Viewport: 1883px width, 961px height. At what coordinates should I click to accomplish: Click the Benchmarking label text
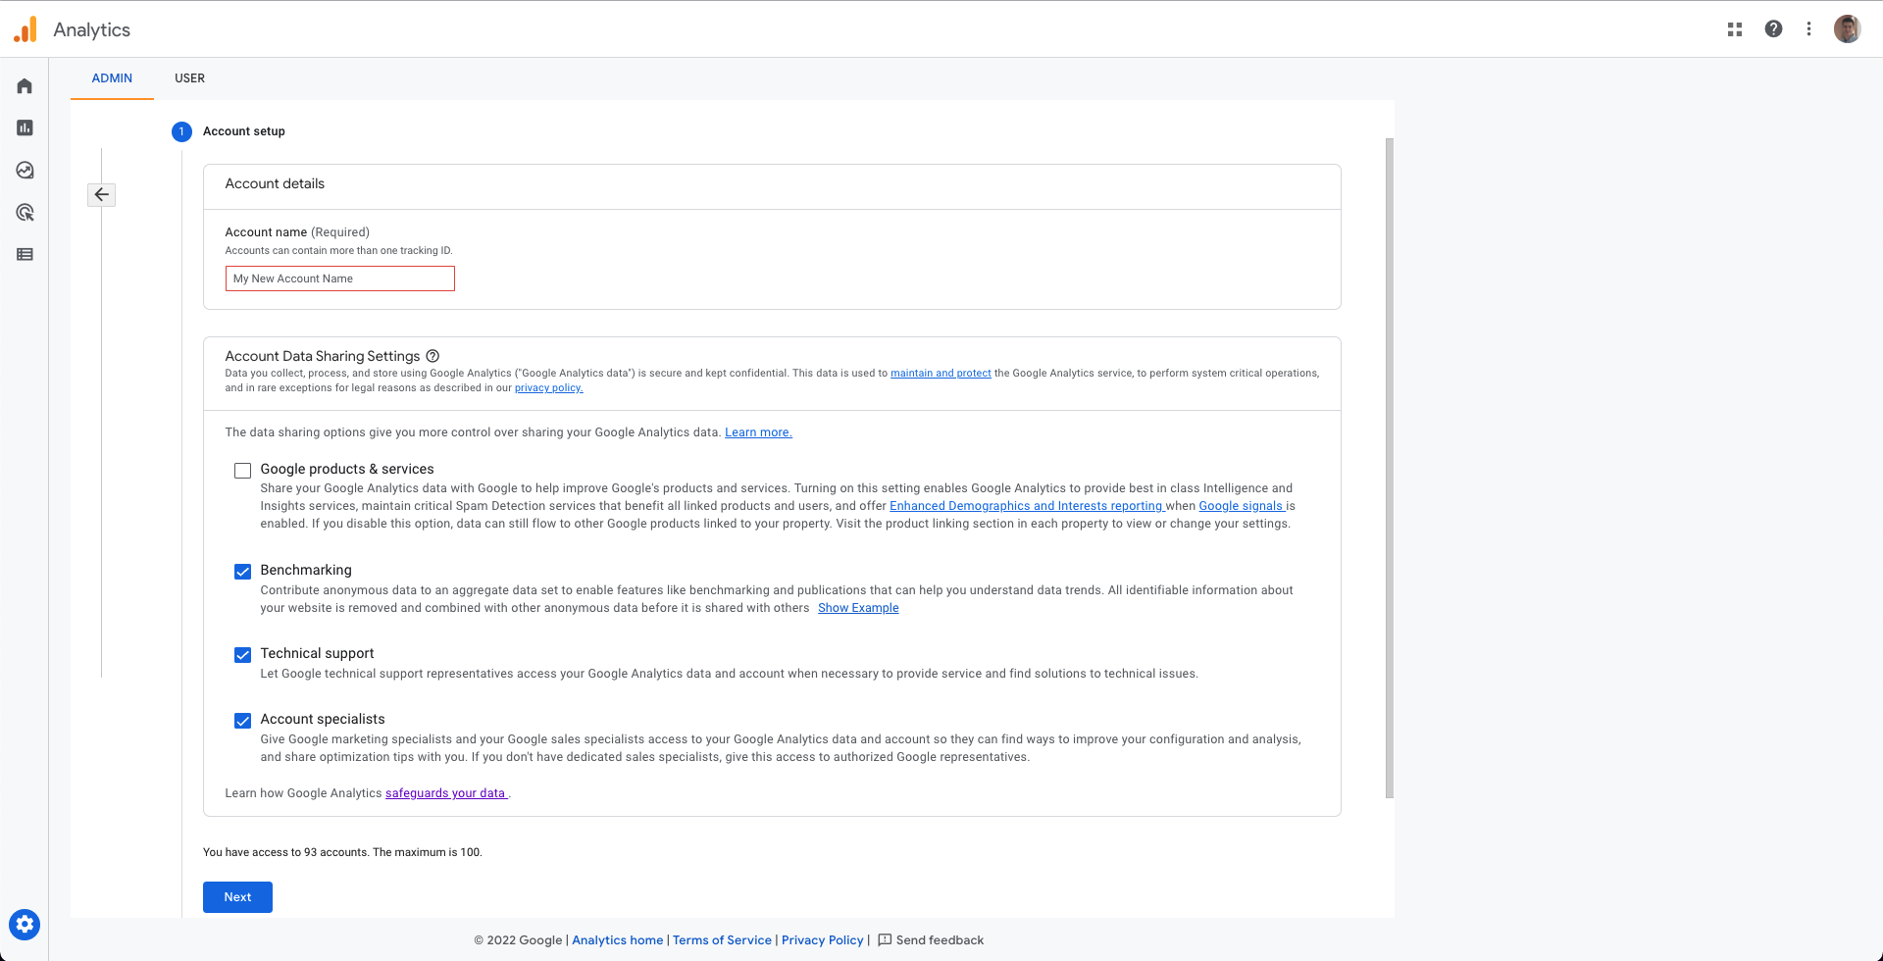(306, 571)
